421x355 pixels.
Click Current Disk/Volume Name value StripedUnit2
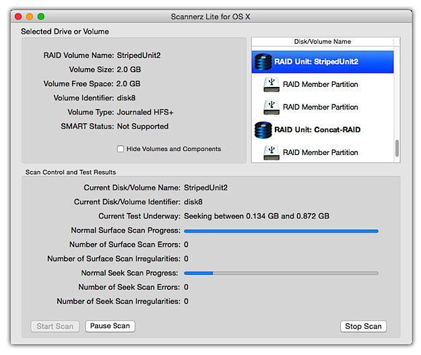205,188
